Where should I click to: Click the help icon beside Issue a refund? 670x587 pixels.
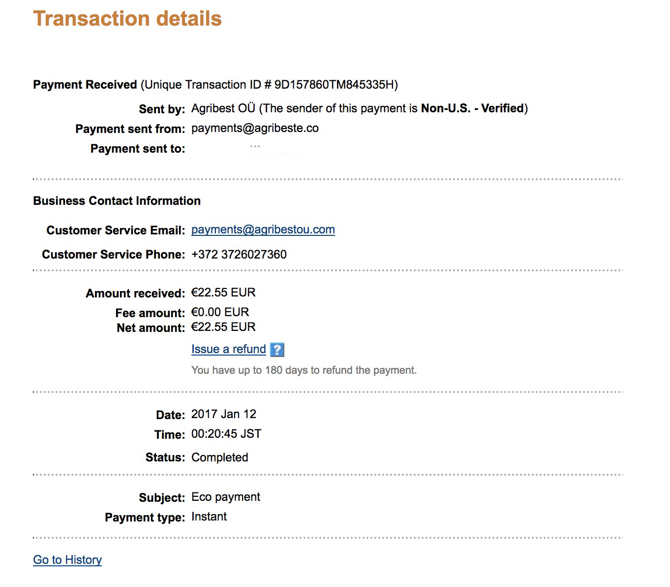[277, 350]
